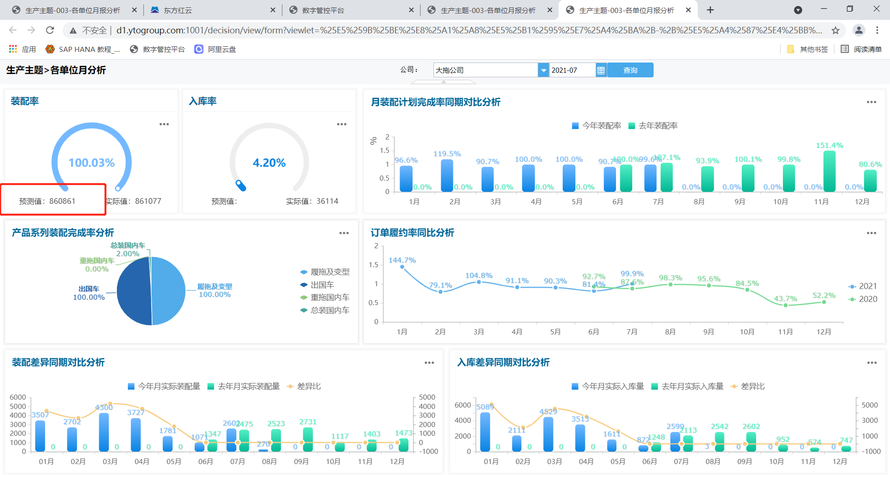Viewport: 890px width, 477px height.
Task: Open the 其他书签 folder
Action: coord(807,49)
